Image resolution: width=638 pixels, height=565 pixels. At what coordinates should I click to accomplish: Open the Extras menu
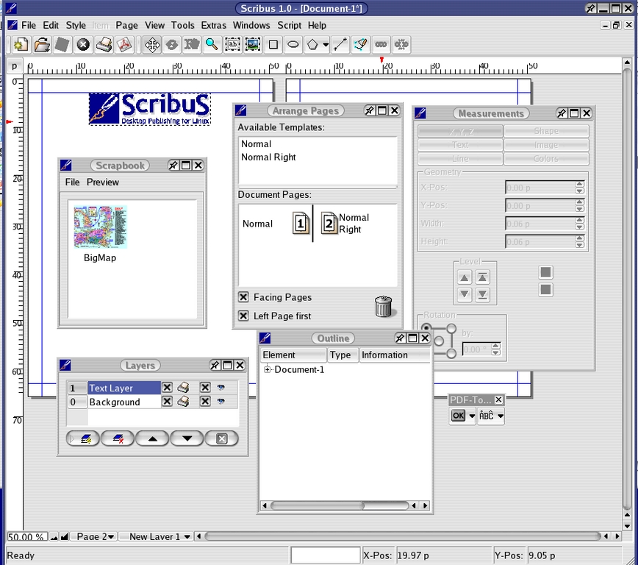pyautogui.click(x=214, y=25)
